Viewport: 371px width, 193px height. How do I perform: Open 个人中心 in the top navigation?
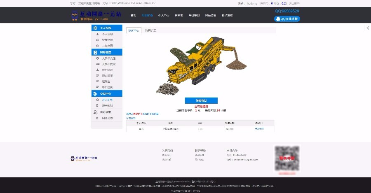pyautogui.click(x=164, y=15)
